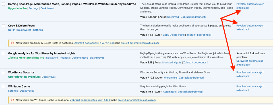273x105 pixels.
Task: Open the Podpora link for MonsterInsights
Action: pyautogui.click(x=65, y=58)
